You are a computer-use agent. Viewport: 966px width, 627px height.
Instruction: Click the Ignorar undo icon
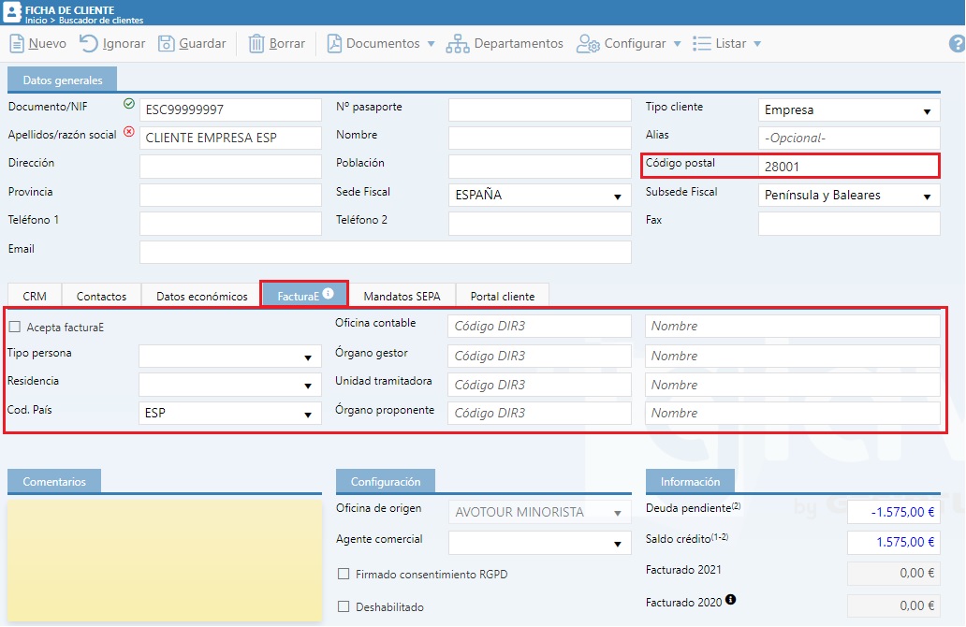[x=89, y=43]
